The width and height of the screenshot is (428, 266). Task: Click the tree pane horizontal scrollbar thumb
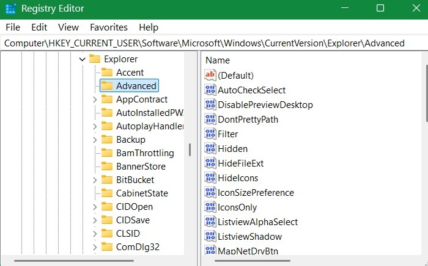[74, 261]
